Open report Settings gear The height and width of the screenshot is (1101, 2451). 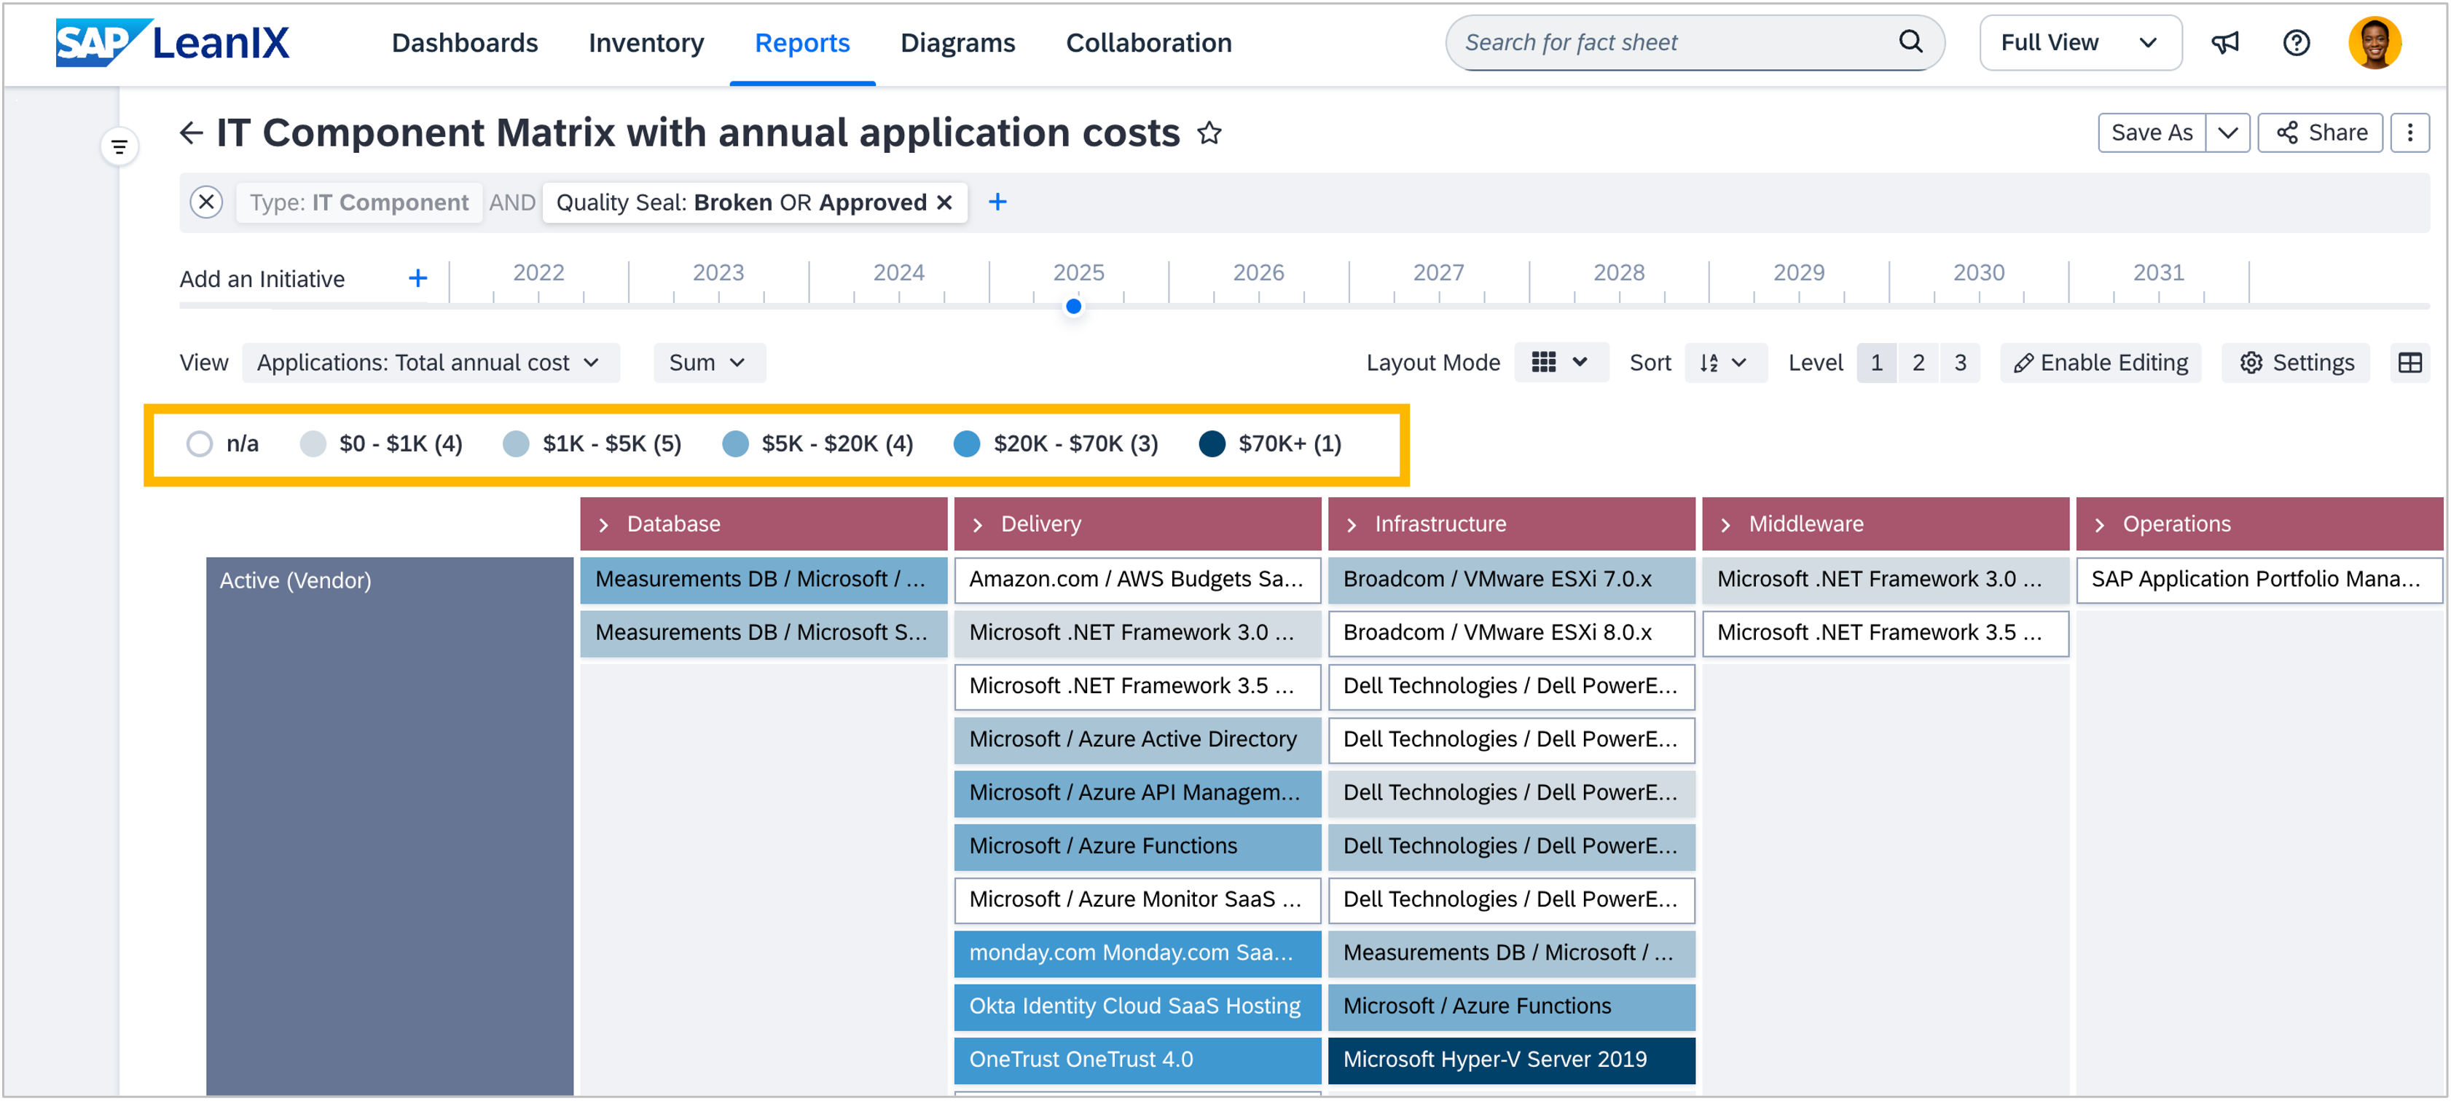2296,363
